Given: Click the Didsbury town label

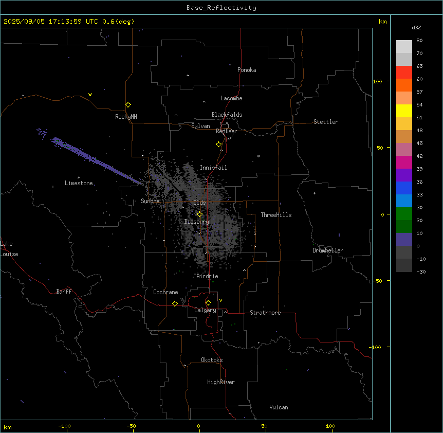Looking at the screenshot, I should pyautogui.click(x=197, y=222).
